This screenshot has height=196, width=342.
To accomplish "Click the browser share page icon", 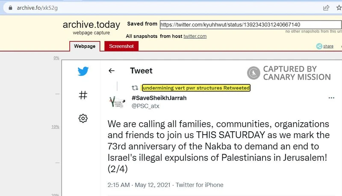I will [x=326, y=7].
